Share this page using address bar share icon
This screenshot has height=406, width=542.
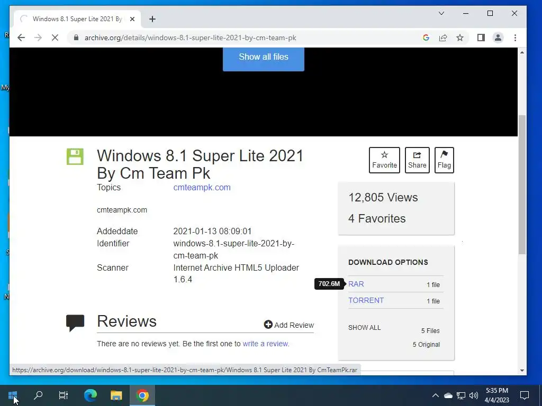pyautogui.click(x=443, y=38)
